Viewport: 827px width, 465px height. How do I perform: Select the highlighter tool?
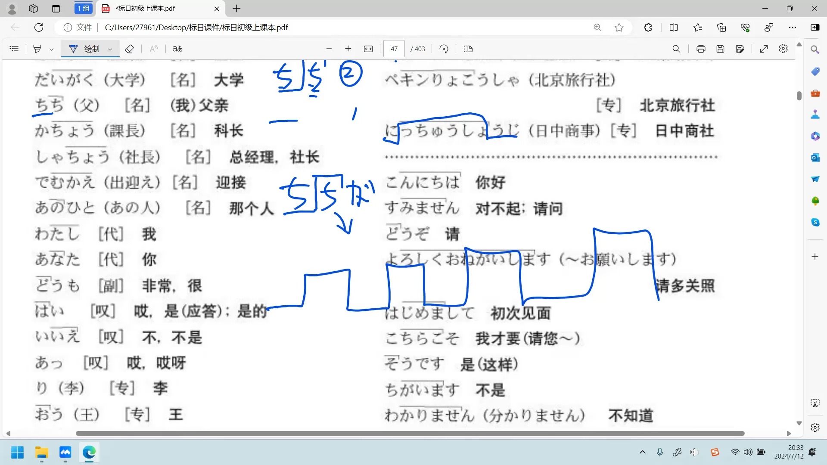[37, 49]
